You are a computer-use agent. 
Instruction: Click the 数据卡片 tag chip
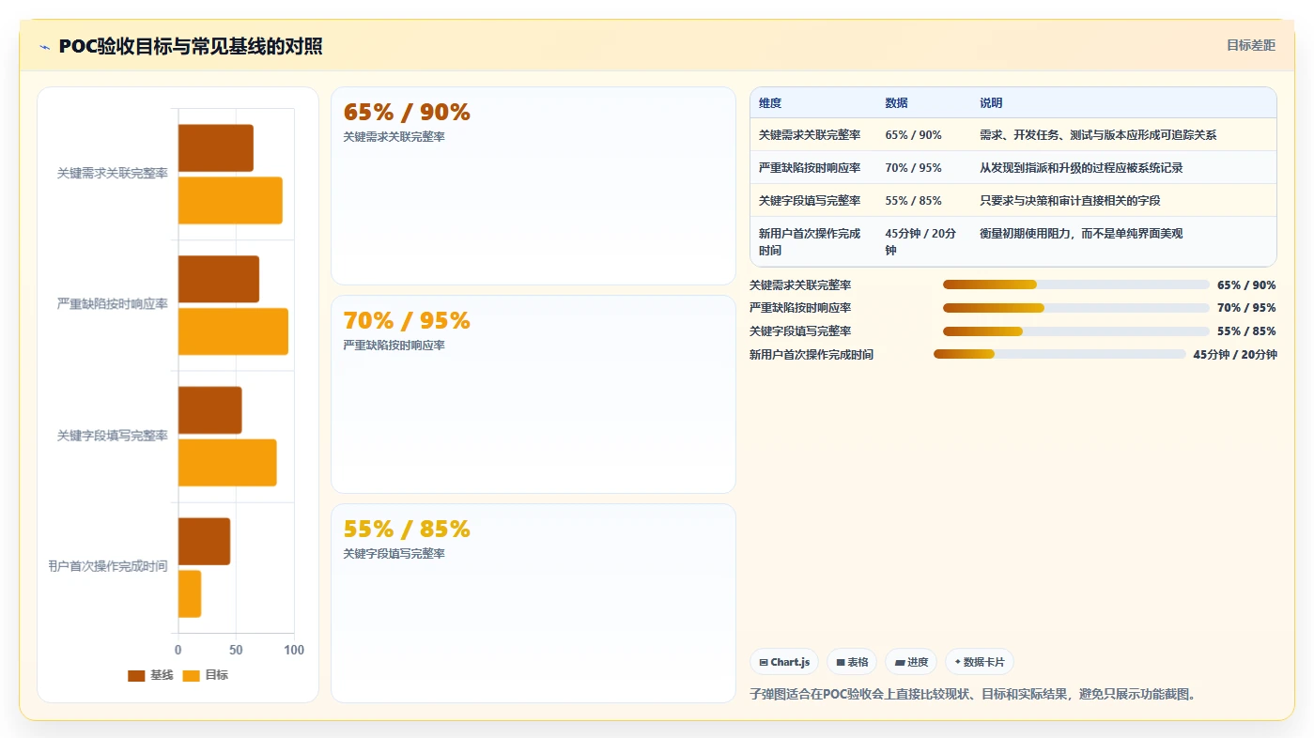pyautogui.click(x=980, y=662)
